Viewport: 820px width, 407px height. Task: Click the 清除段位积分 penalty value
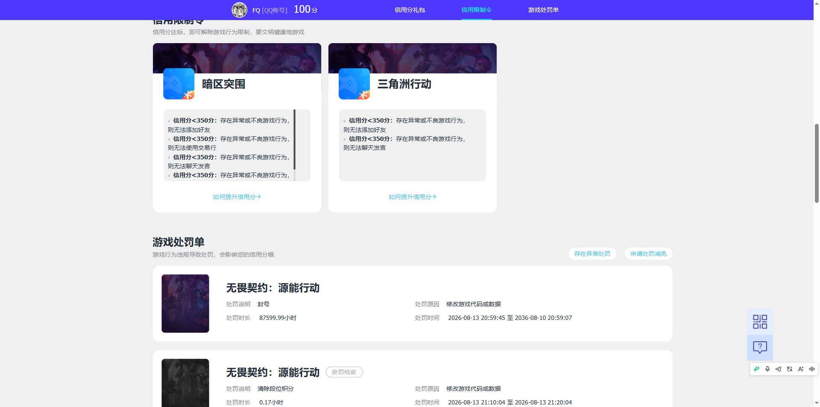275,389
